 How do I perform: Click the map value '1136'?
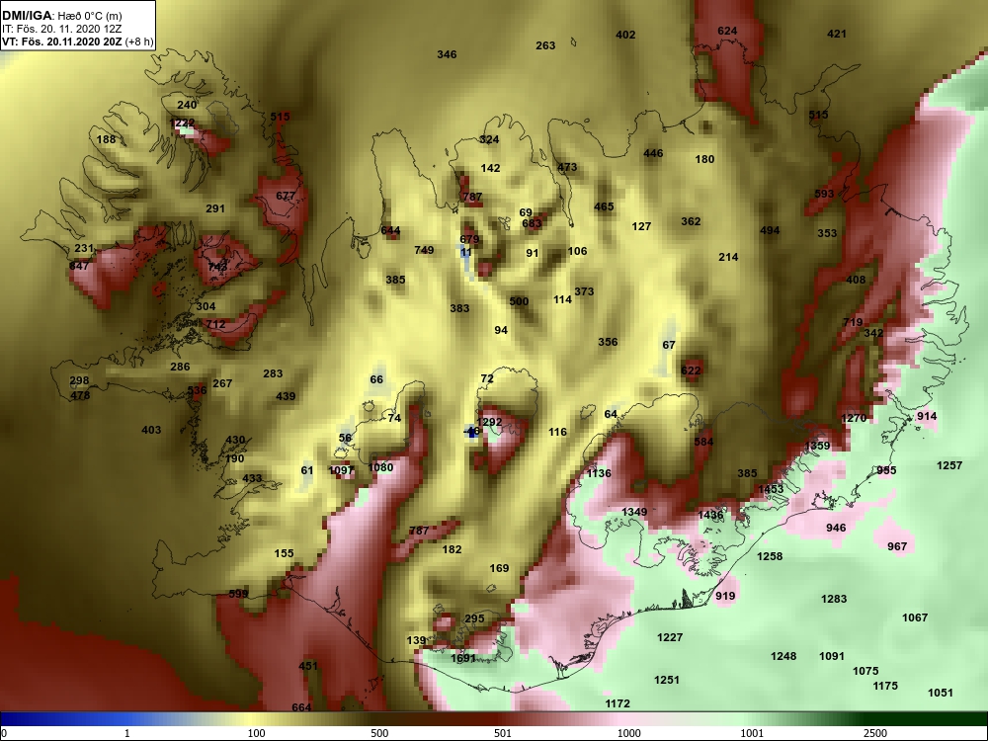599,473
